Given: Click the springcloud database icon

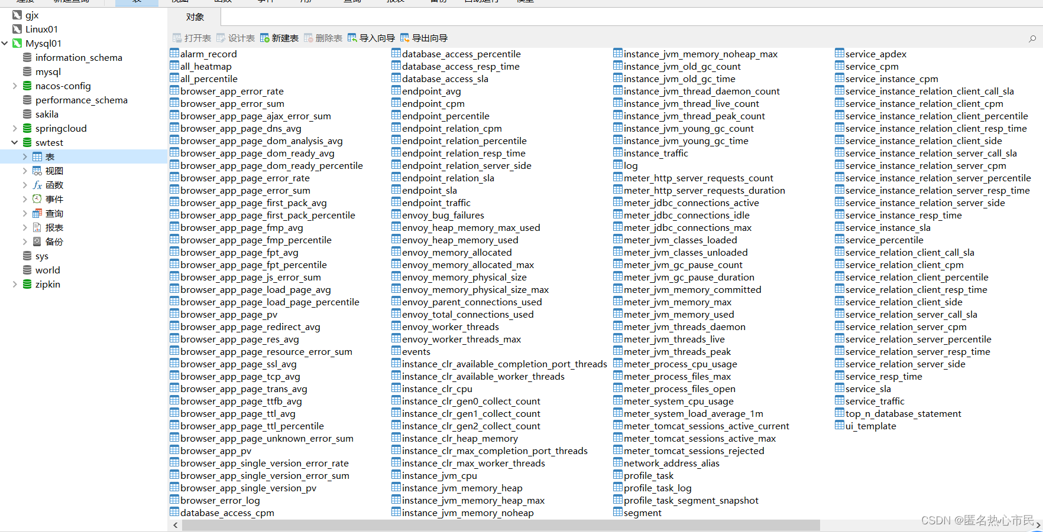Looking at the screenshot, I should (27, 128).
